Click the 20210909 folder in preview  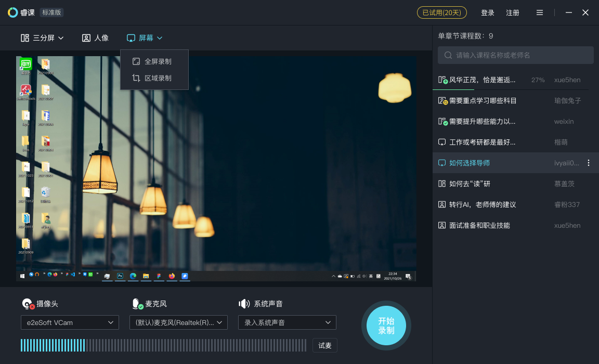26,246
